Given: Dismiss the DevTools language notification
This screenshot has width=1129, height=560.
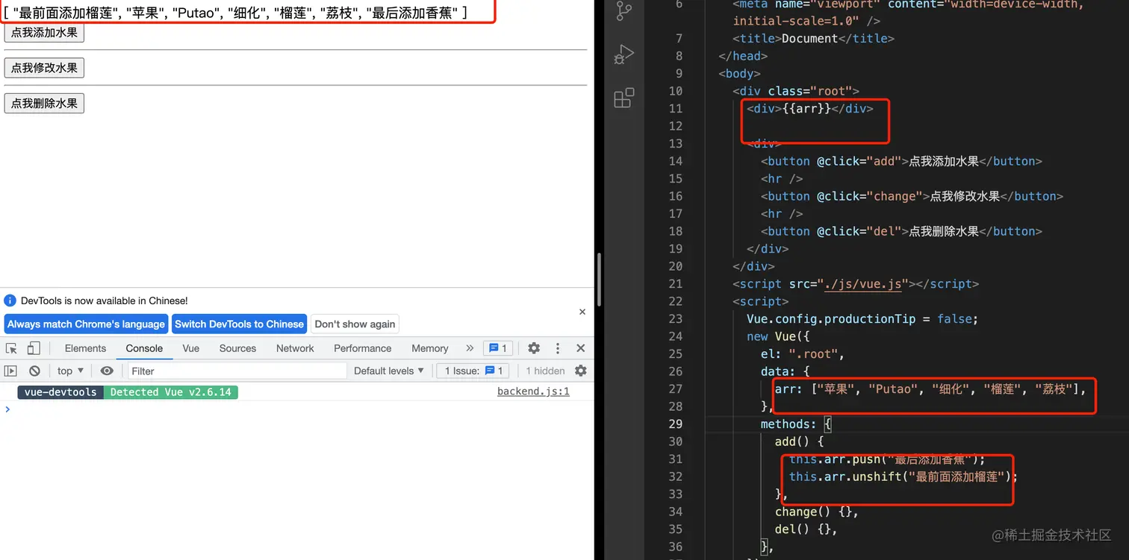Looking at the screenshot, I should pyautogui.click(x=582, y=312).
